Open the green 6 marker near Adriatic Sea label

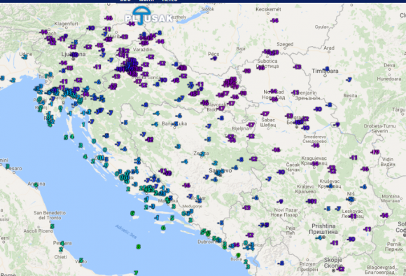click(163, 228)
